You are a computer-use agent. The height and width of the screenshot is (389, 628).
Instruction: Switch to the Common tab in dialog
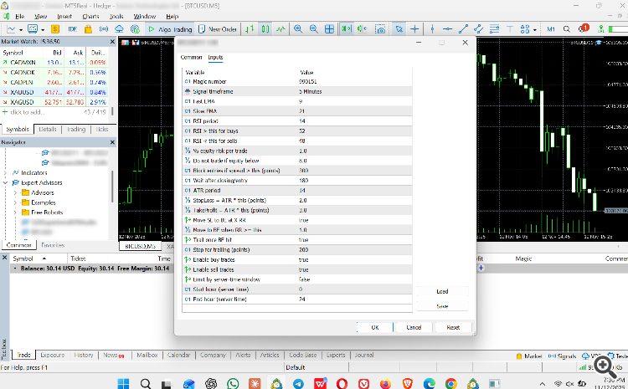(191, 57)
